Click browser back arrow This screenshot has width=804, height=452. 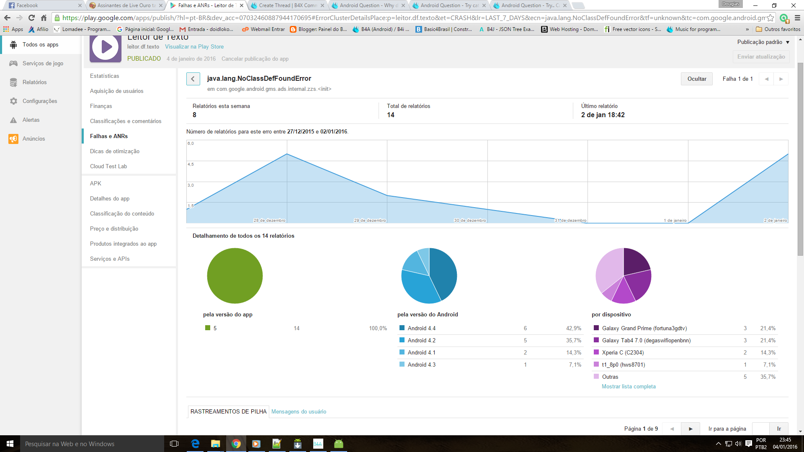click(x=7, y=18)
